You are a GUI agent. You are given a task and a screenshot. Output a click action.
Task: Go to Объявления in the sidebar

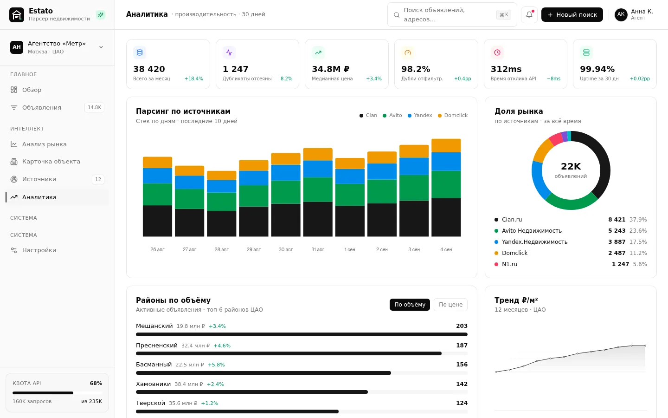pos(58,108)
